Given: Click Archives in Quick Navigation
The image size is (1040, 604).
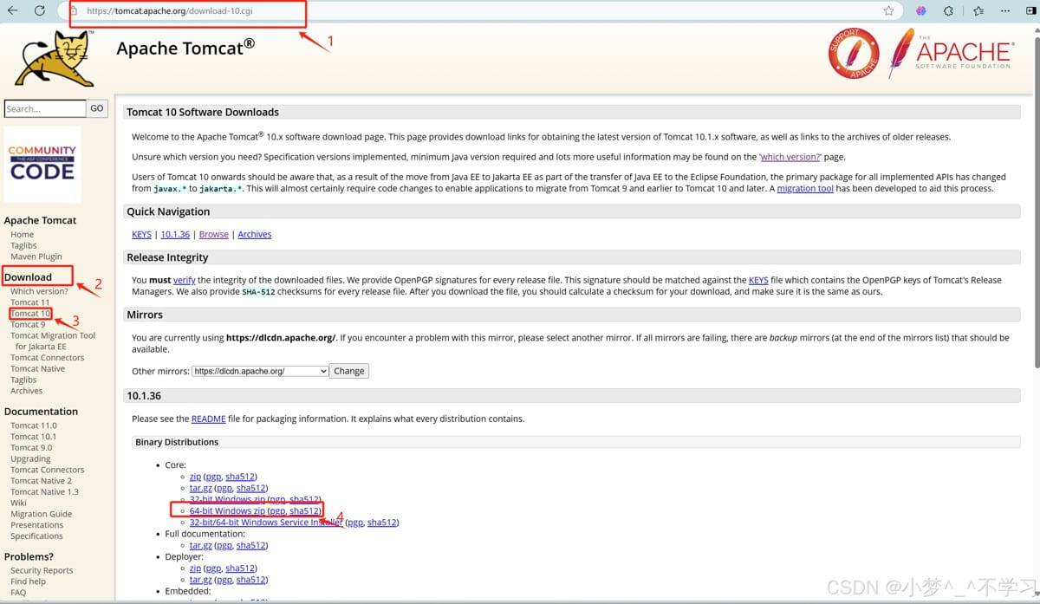Looking at the screenshot, I should pos(255,234).
